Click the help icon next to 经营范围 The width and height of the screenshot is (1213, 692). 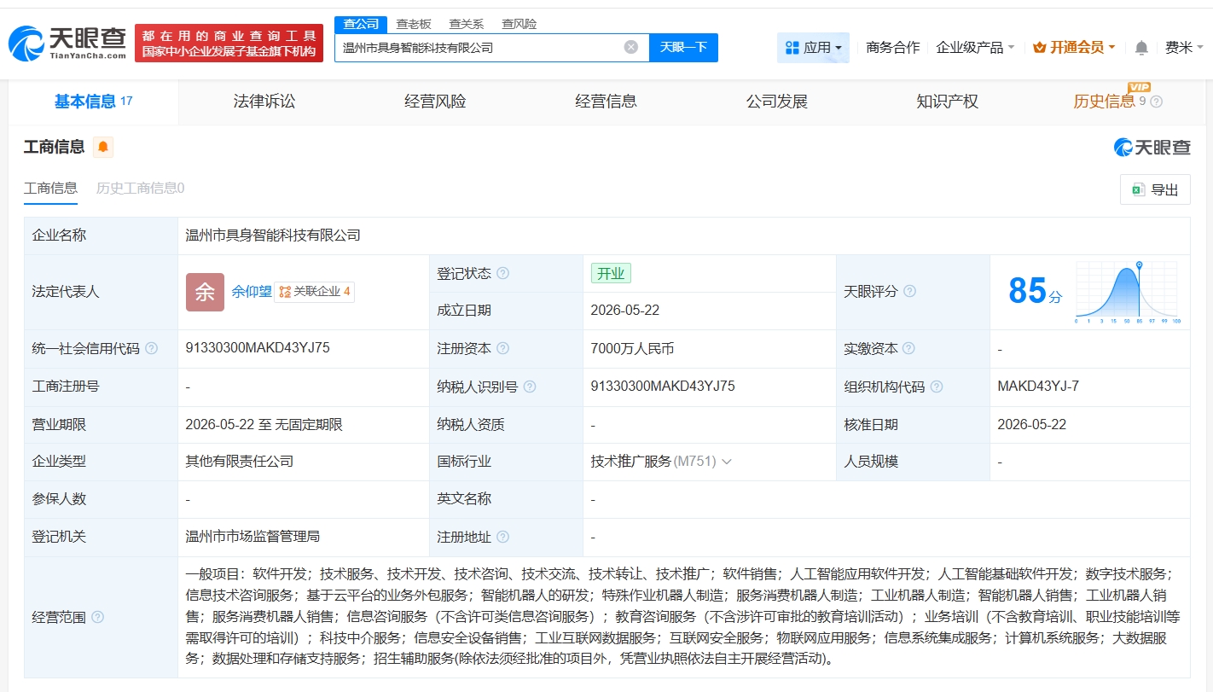coord(98,617)
